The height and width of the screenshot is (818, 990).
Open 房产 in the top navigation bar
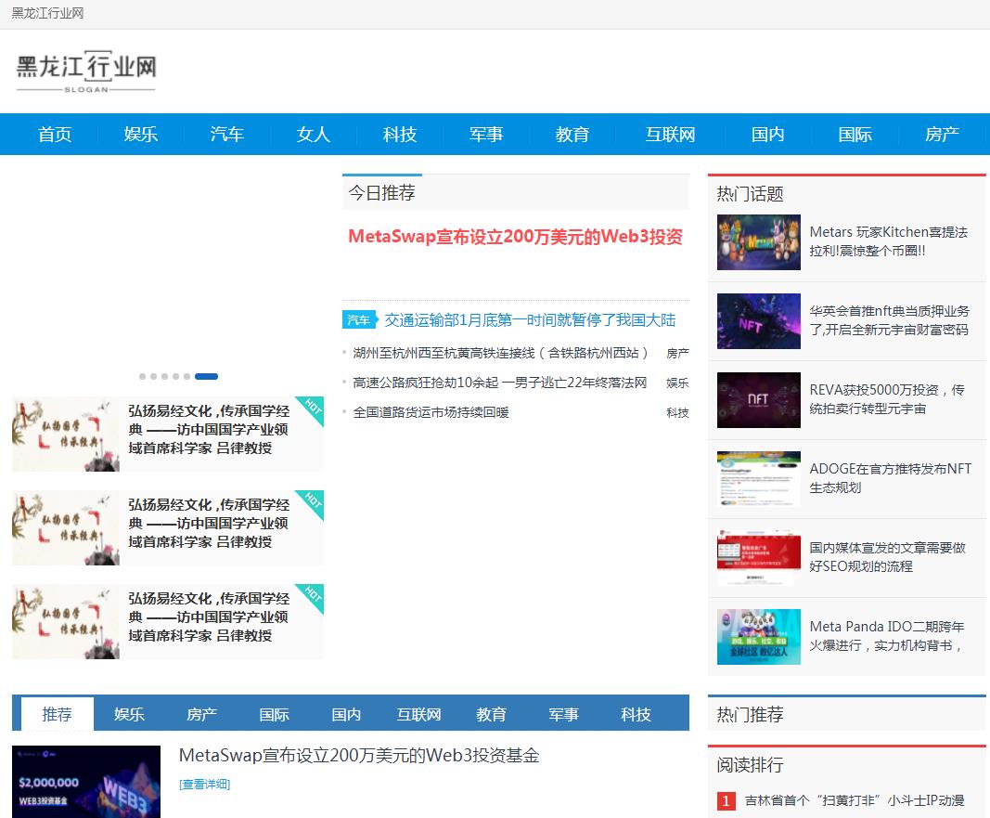tap(942, 134)
